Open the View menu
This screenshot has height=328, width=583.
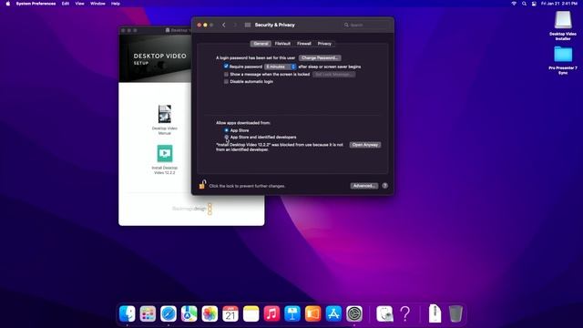point(79,4)
